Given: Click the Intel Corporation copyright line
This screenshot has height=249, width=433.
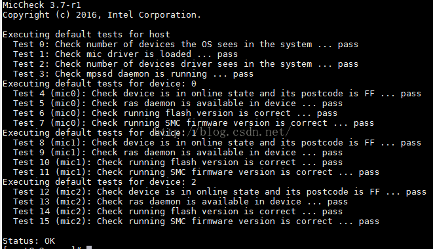Looking at the screenshot, I should 102,15.
